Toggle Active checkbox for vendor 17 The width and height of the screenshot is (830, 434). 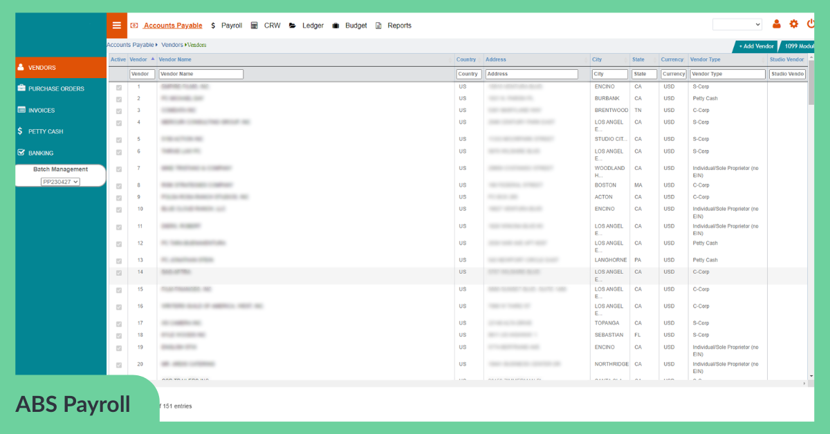point(119,324)
